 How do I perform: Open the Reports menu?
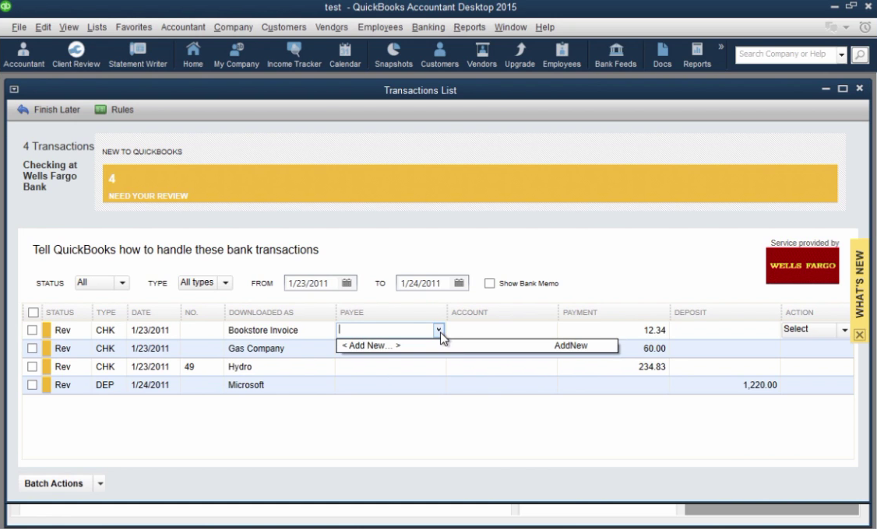[469, 26]
